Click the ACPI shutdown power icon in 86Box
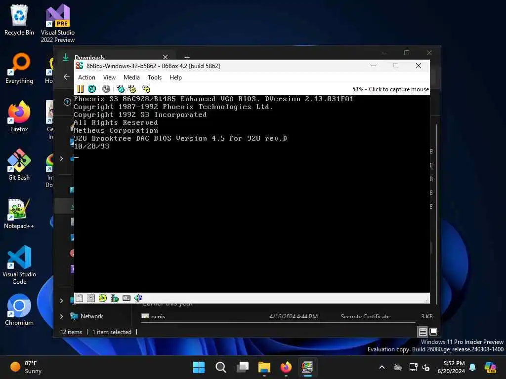 tap(106, 89)
